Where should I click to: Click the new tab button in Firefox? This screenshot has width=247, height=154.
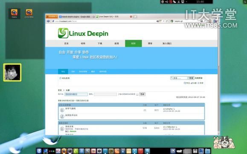[x=135, y=17]
